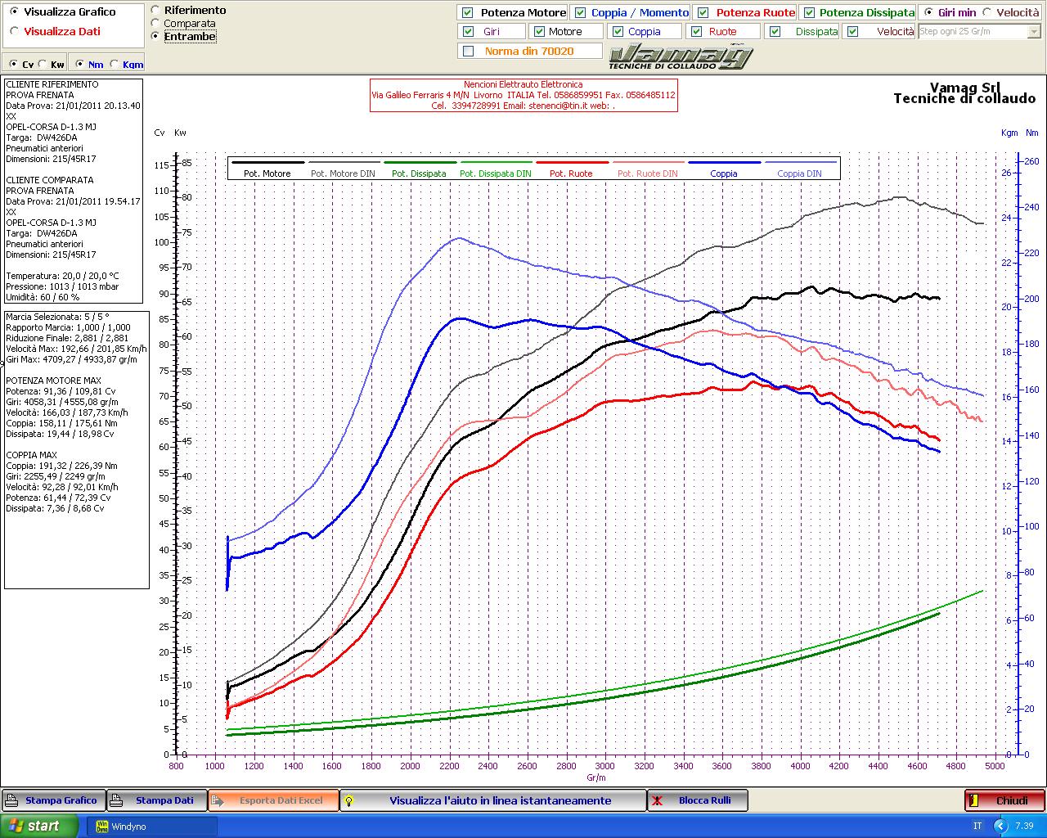Screen dimensions: 1047x838
Task: Enable Norma din 70020 checkbox
Action: click(x=468, y=51)
